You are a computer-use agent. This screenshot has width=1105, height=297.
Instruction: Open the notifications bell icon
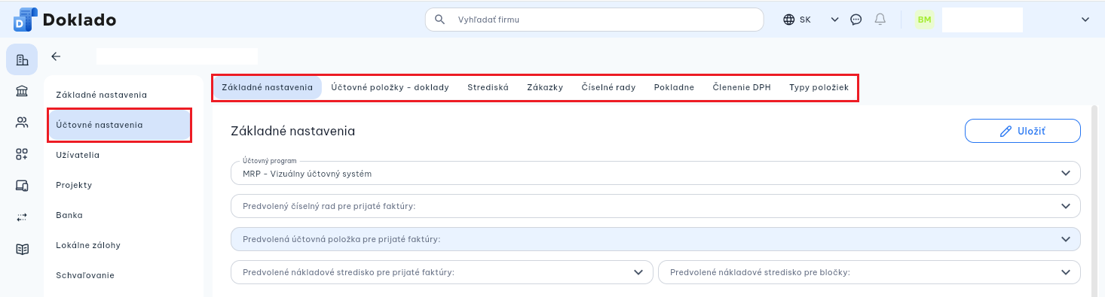click(x=880, y=20)
